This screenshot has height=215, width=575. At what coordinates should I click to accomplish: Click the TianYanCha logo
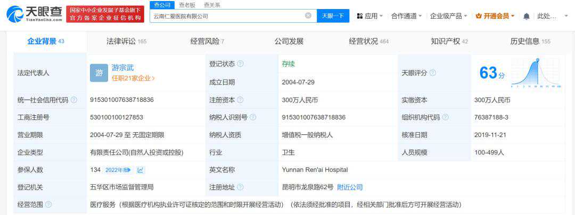pos(34,14)
